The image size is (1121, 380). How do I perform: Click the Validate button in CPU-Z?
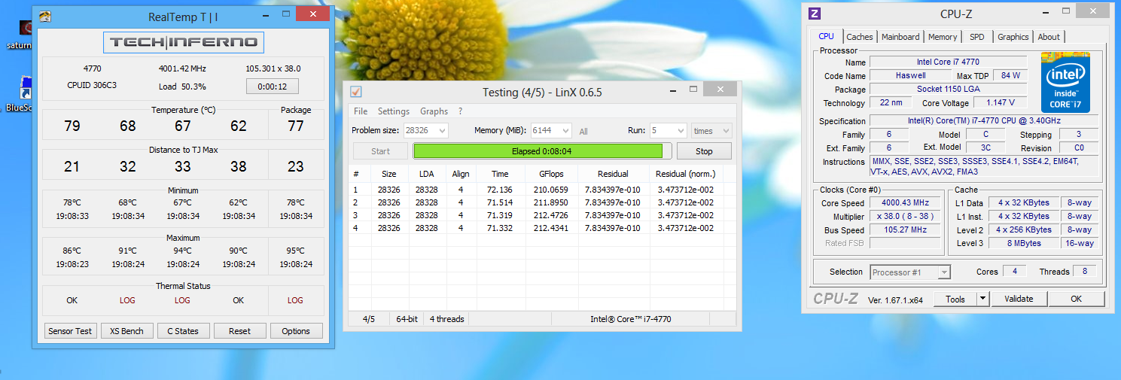click(1019, 299)
